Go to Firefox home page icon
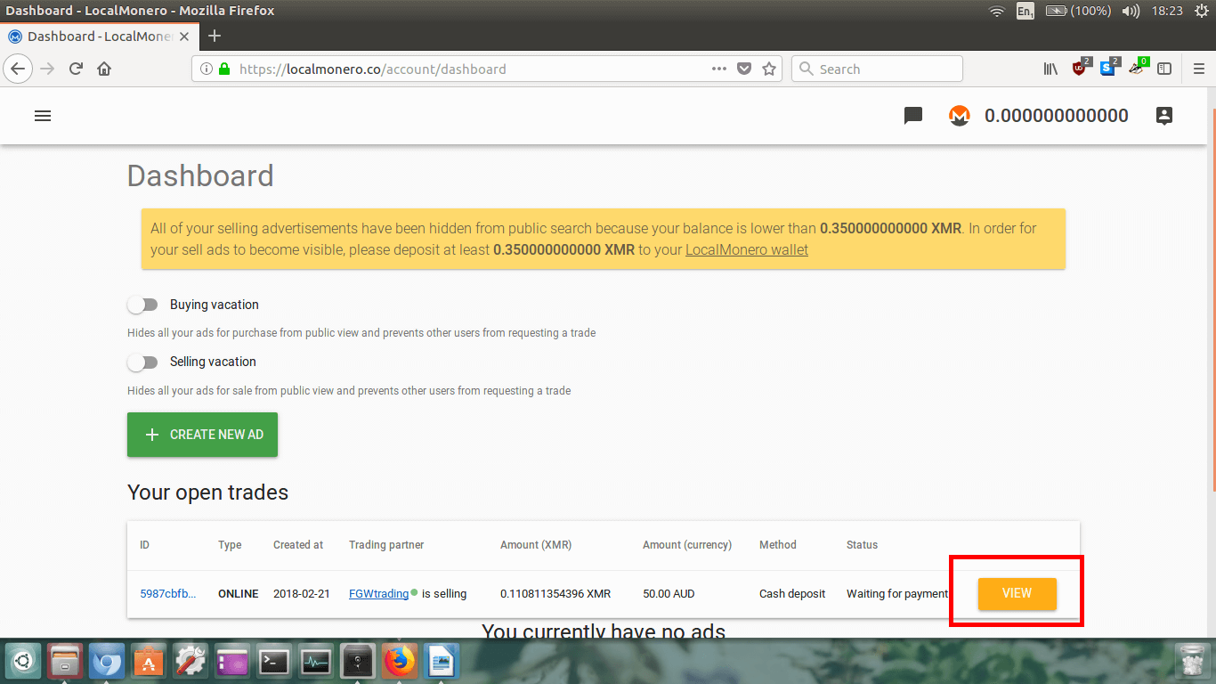The image size is (1216, 684). pyautogui.click(x=104, y=69)
